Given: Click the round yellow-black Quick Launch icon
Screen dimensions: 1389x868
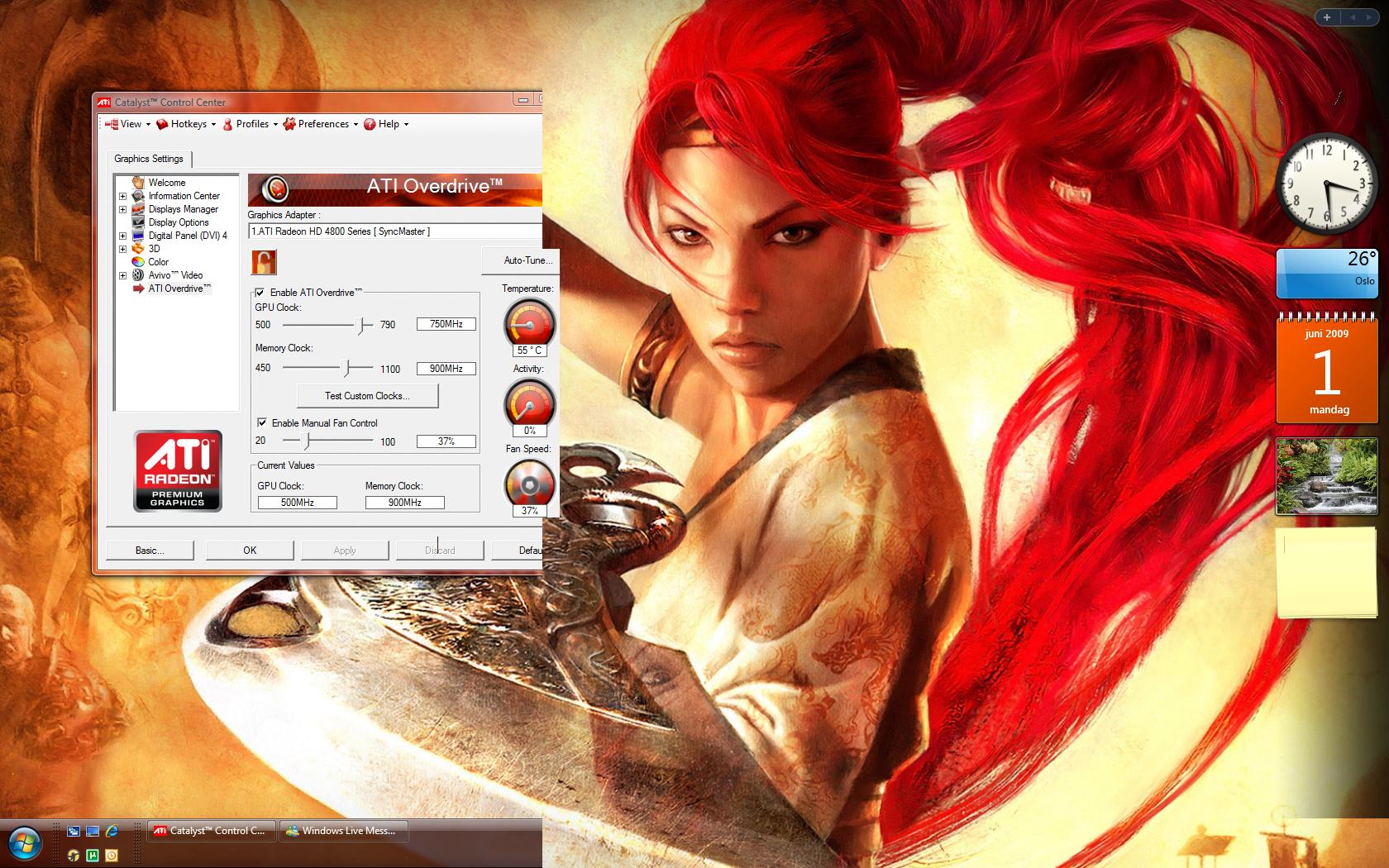Looking at the screenshot, I should [74, 855].
